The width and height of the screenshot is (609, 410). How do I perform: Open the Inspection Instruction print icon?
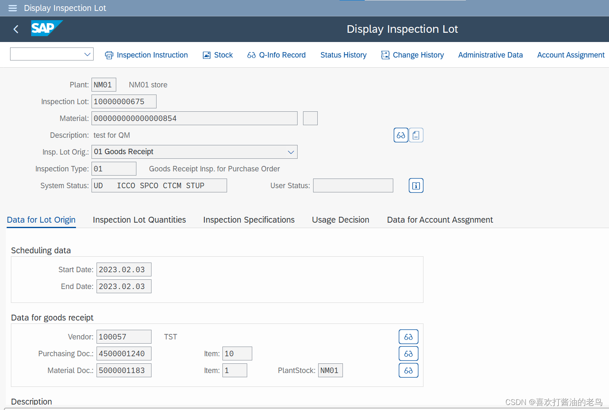[x=109, y=55]
